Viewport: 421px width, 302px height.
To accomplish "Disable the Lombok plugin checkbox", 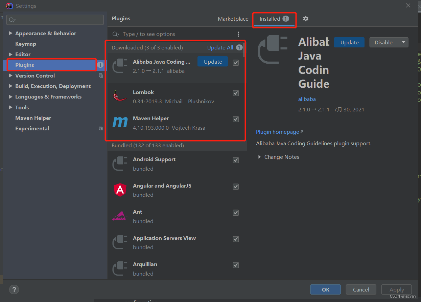I will click(x=236, y=93).
